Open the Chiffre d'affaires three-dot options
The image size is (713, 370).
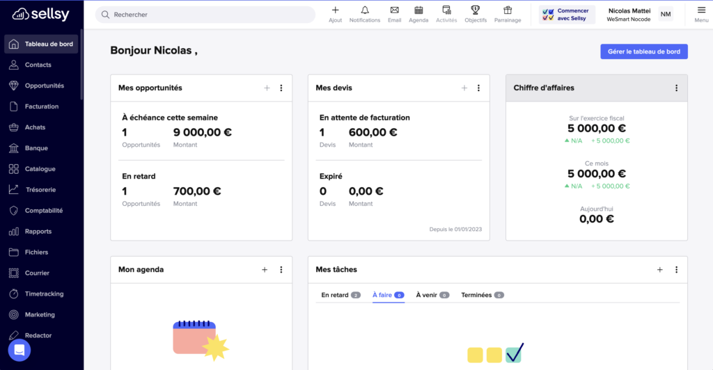(676, 88)
